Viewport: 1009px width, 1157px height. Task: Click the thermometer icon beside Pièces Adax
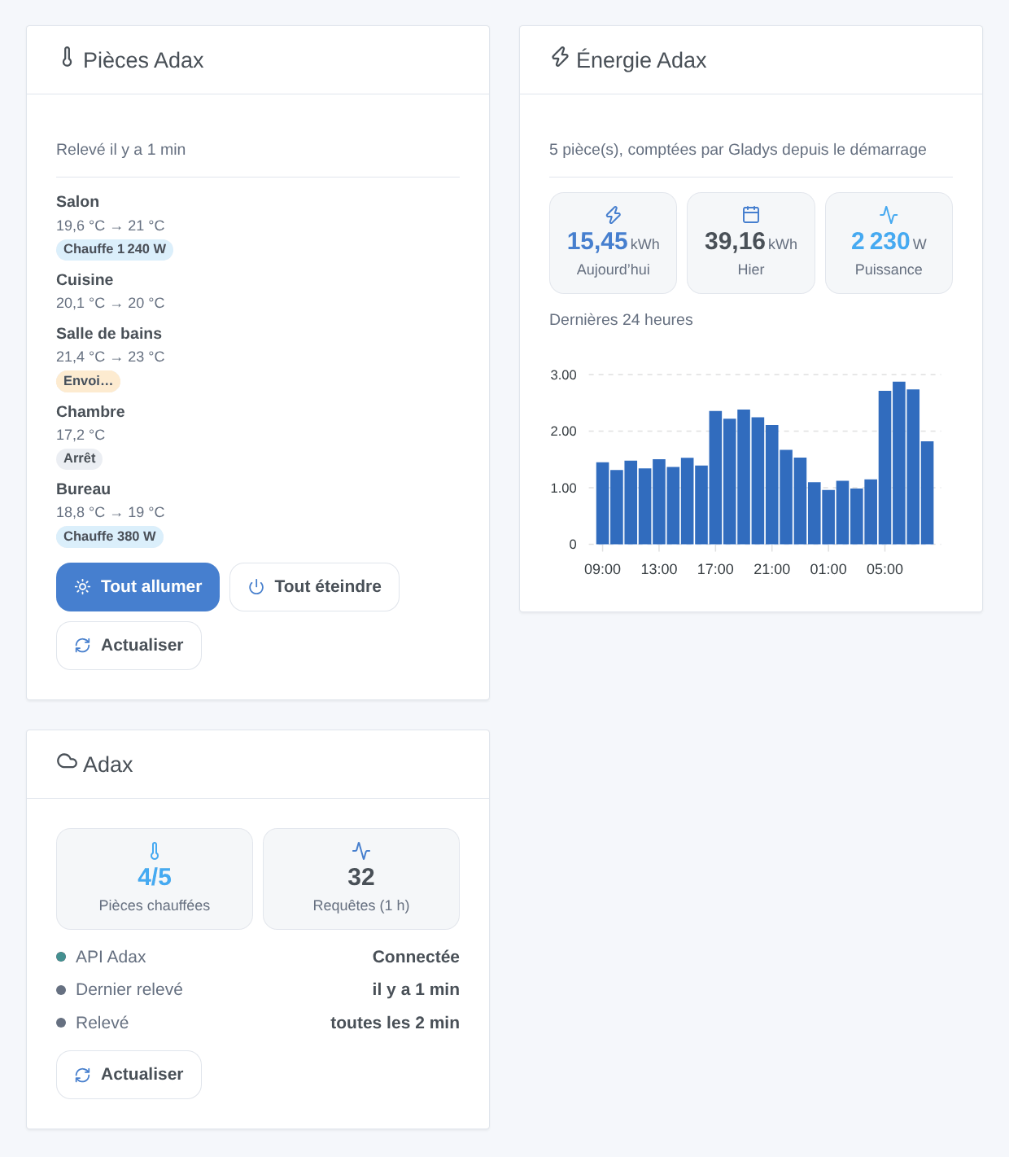(x=68, y=57)
